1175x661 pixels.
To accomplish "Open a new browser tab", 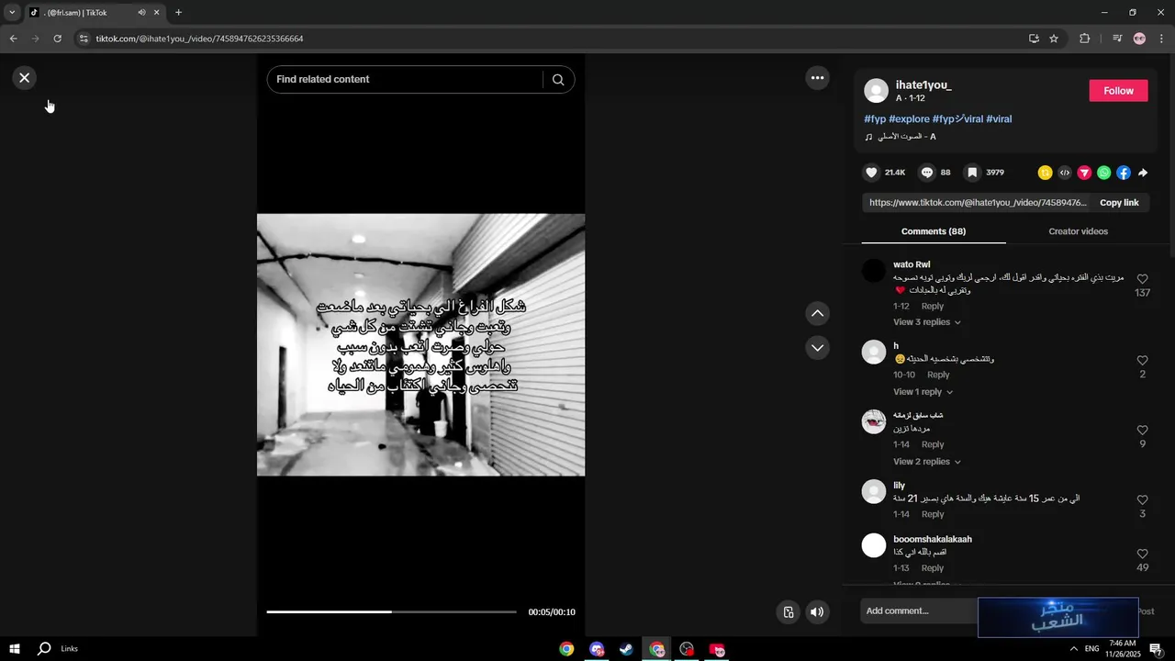I will coord(178,13).
